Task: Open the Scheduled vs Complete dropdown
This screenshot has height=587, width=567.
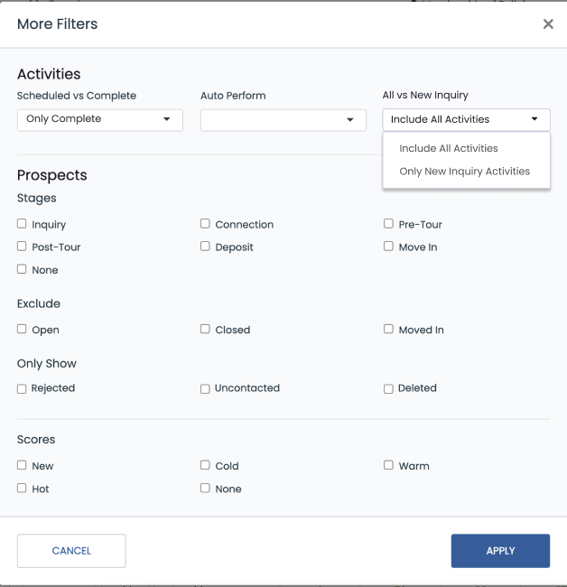Action: 100,120
